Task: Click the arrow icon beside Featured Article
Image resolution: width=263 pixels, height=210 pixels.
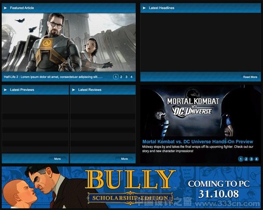Action: [x=5, y=8]
